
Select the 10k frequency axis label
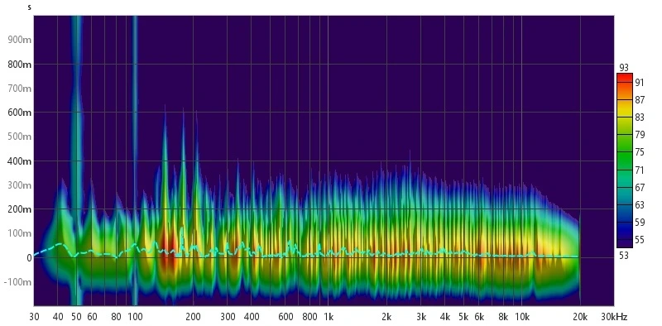(522, 317)
